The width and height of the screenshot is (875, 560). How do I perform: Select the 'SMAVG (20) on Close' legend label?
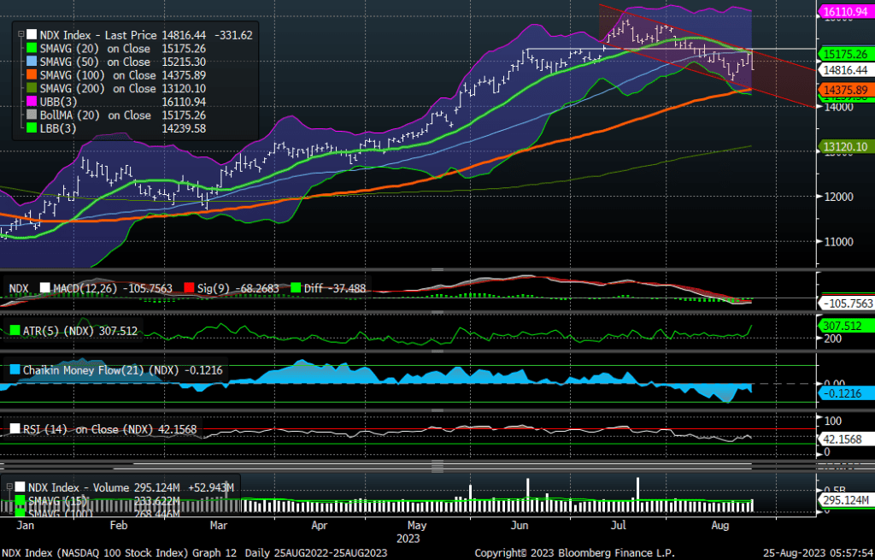click(95, 49)
